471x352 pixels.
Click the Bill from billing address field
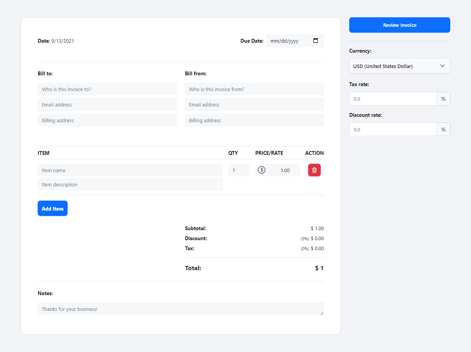click(x=254, y=120)
